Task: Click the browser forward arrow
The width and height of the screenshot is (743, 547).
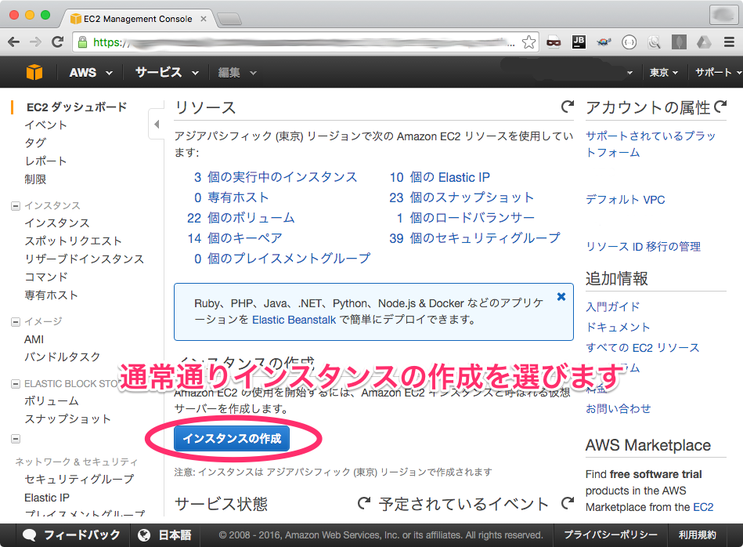Action: click(x=35, y=42)
